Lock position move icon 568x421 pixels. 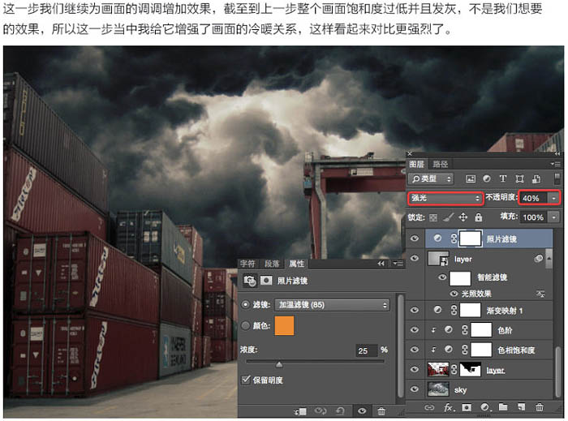(x=463, y=217)
